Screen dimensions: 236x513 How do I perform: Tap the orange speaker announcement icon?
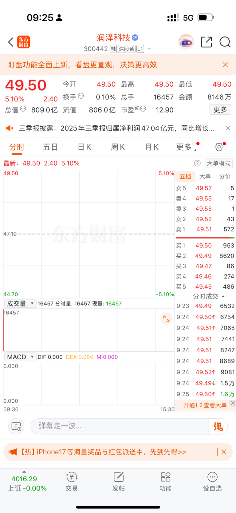coord(10,128)
